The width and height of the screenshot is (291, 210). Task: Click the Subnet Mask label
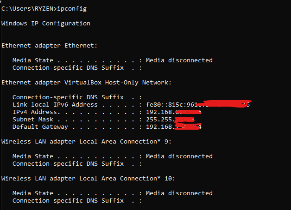pos(33,120)
